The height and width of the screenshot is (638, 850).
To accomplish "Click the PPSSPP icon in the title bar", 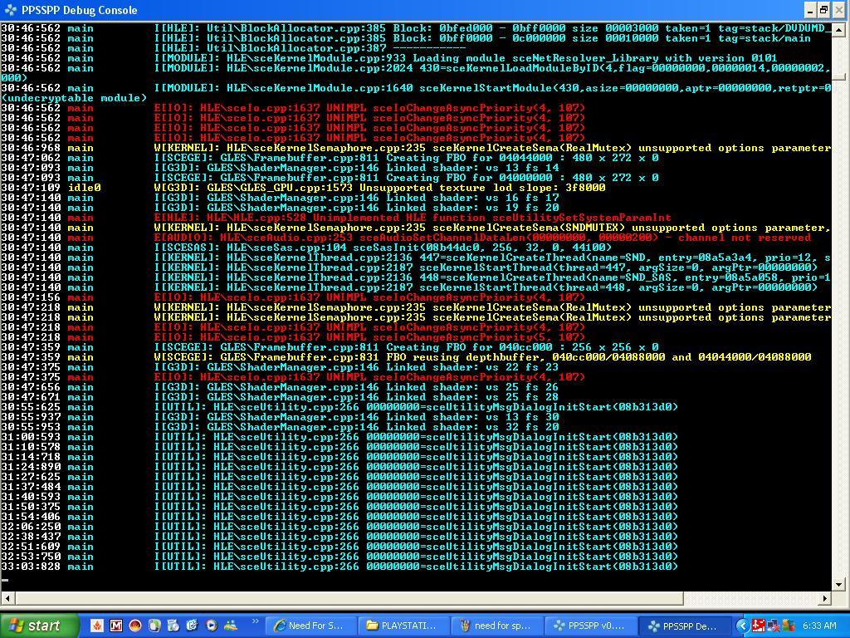I will point(10,10).
